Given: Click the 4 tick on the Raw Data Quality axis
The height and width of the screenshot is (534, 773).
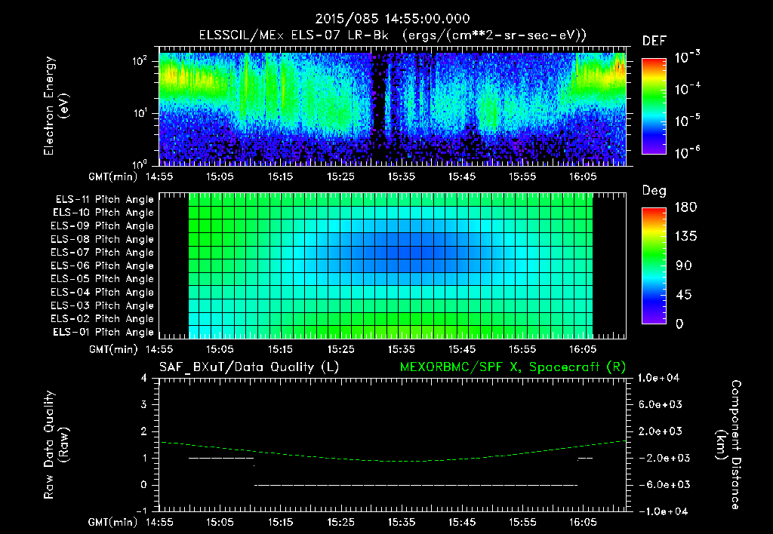Looking at the screenshot, I should pyautogui.click(x=144, y=378).
